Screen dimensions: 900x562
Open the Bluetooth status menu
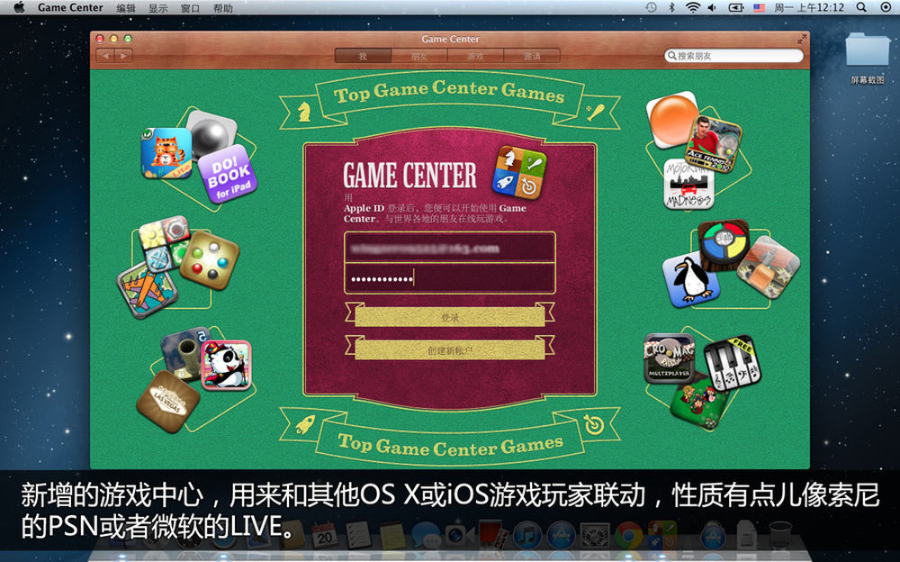671,7
